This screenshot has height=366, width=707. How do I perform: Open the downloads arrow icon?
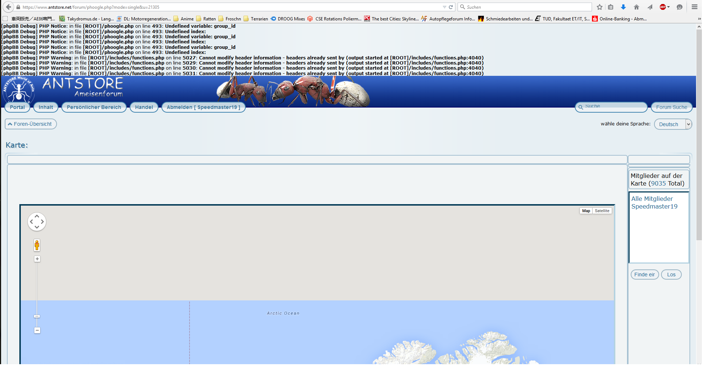[623, 7]
